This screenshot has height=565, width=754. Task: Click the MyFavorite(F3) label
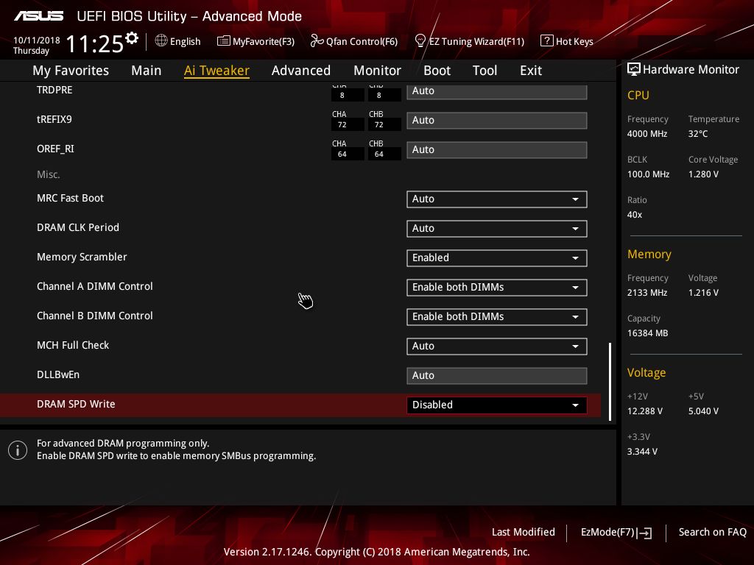264,41
